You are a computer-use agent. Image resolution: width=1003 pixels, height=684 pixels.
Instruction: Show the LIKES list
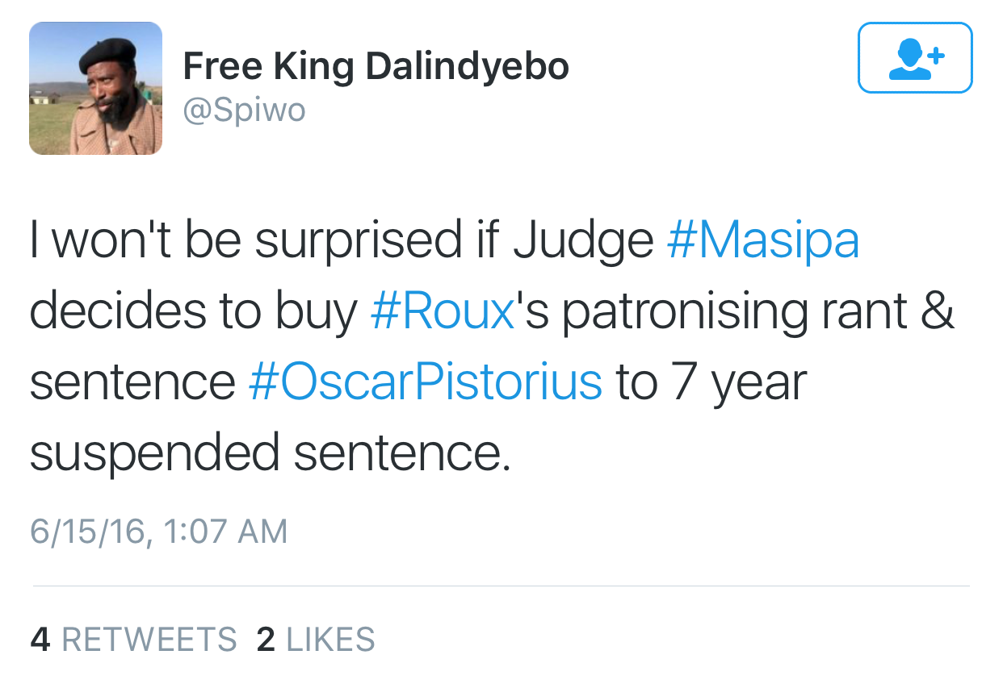(x=330, y=640)
